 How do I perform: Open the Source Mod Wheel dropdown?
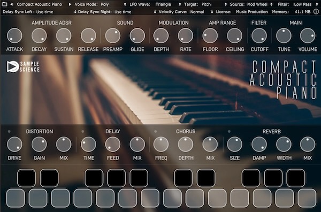[x=260, y=4]
